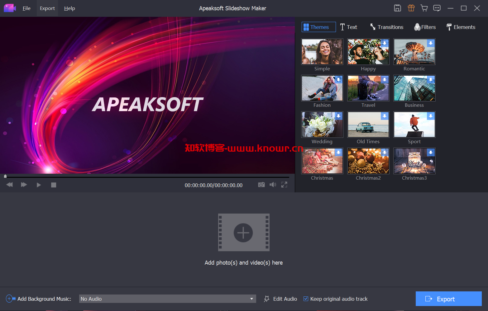
Task: Select the Travel theme thumbnail
Action: point(368,88)
